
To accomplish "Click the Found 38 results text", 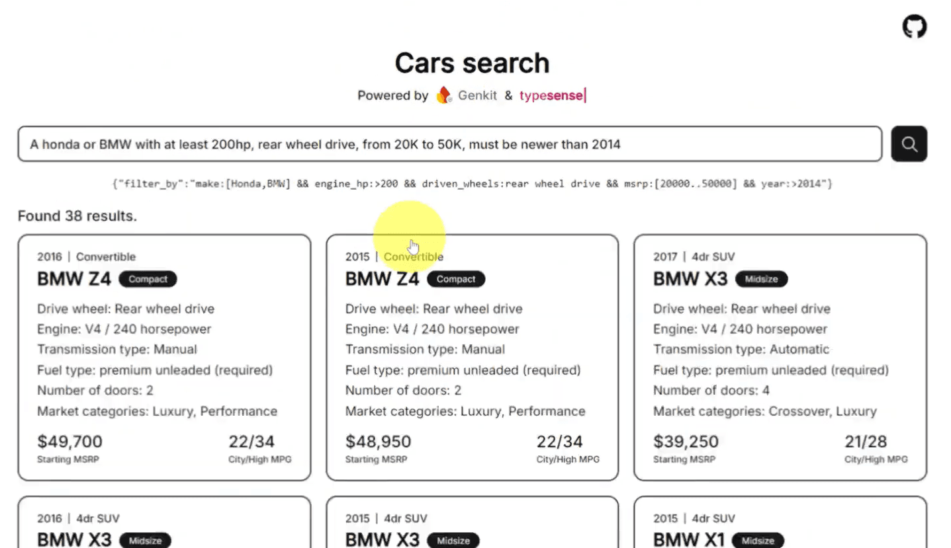I will coord(77,215).
